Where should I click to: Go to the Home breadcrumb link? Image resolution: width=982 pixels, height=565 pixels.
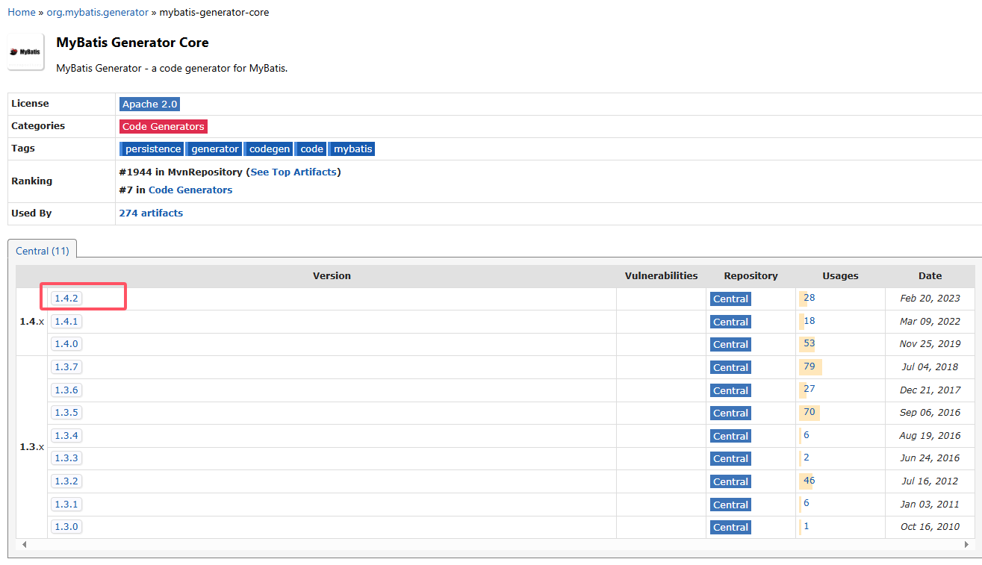(x=21, y=12)
